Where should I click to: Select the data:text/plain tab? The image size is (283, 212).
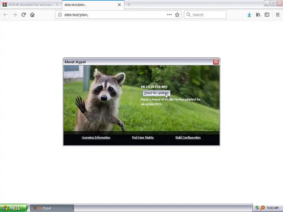tap(93, 5)
